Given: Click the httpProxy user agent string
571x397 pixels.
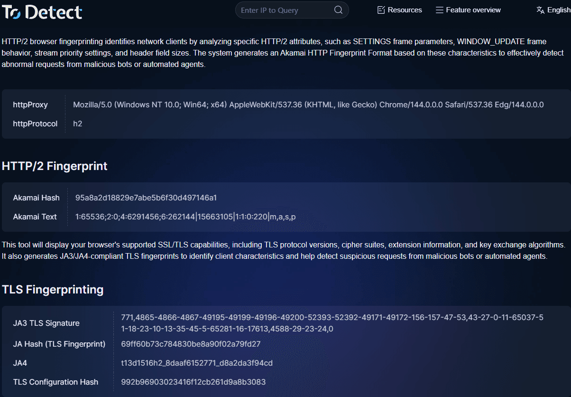Looking at the screenshot, I should [x=308, y=104].
